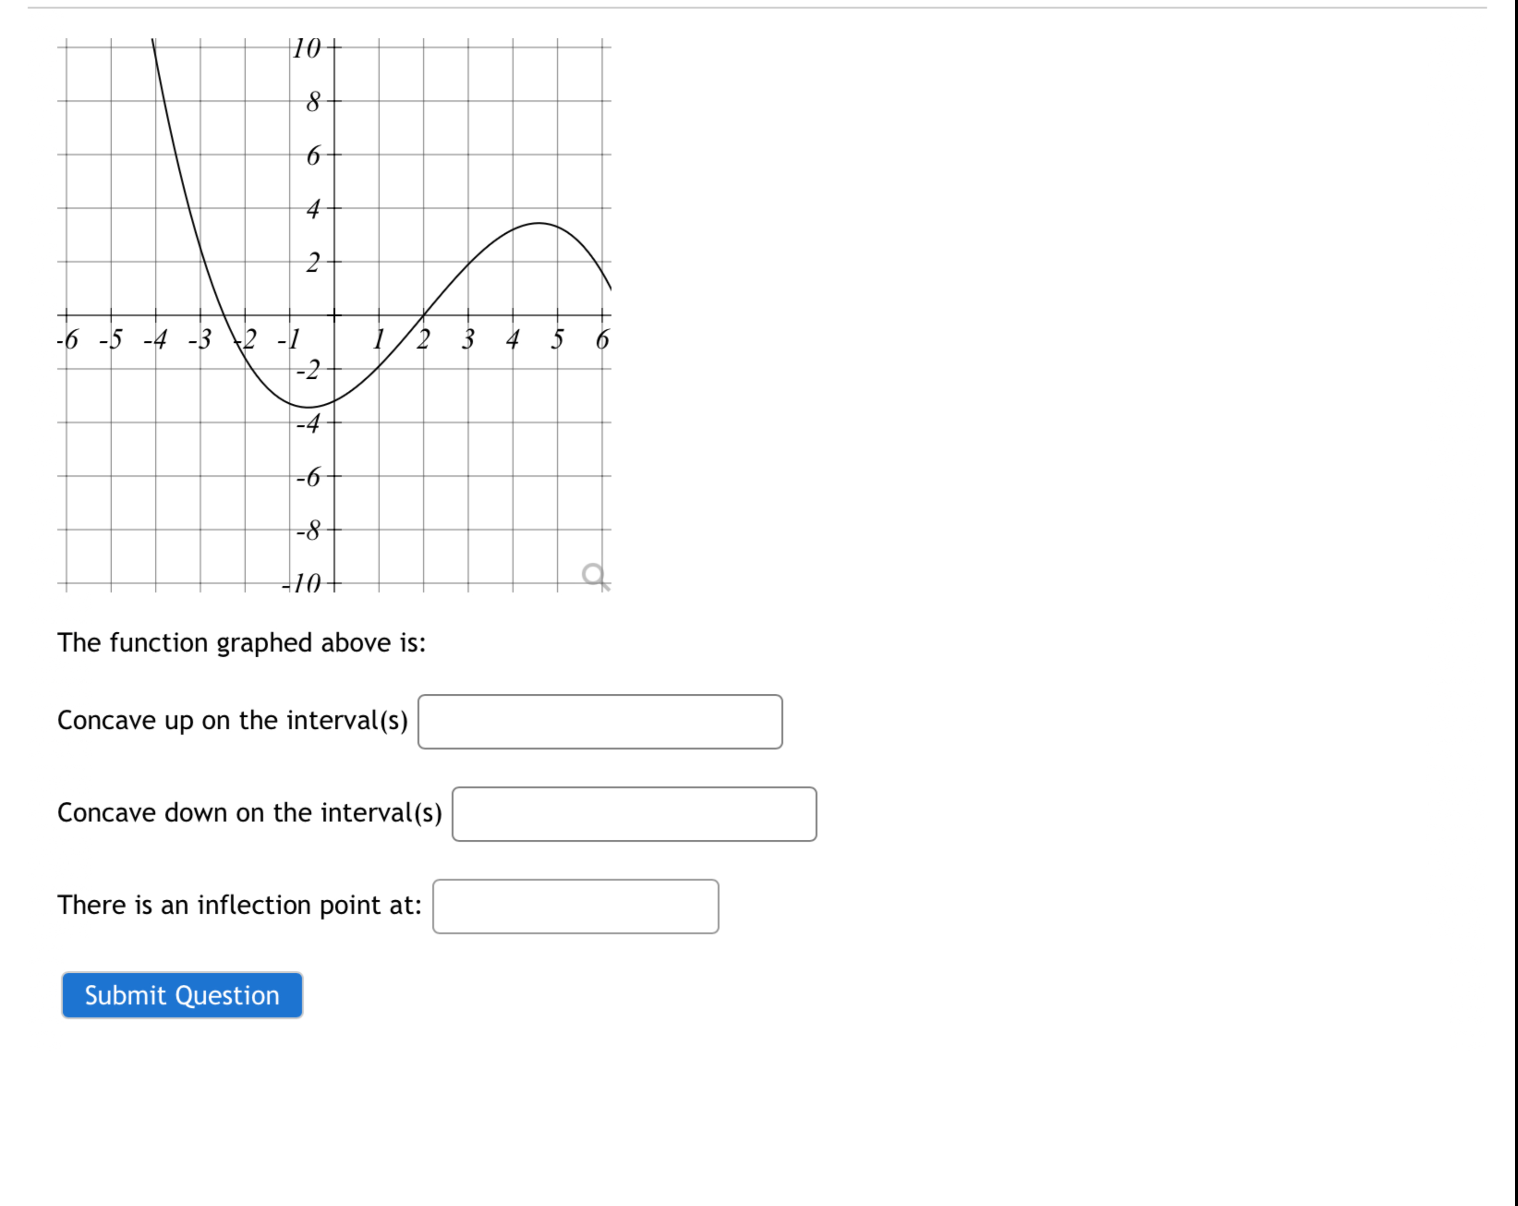Click the inflection point answer box
Viewport: 1518px width, 1206px height.
point(575,907)
